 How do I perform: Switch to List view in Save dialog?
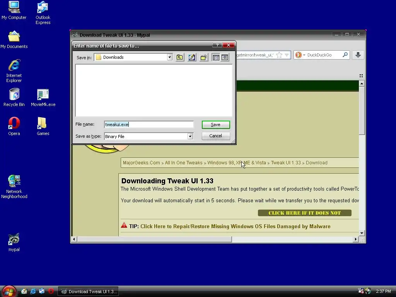(216, 57)
